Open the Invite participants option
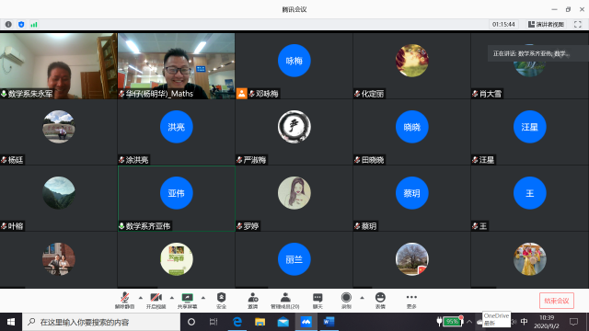The width and height of the screenshot is (589, 331). (x=253, y=301)
